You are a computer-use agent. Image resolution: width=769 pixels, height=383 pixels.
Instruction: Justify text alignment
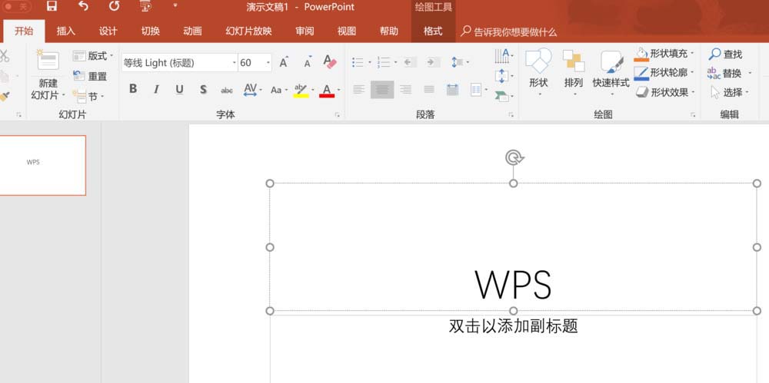429,90
